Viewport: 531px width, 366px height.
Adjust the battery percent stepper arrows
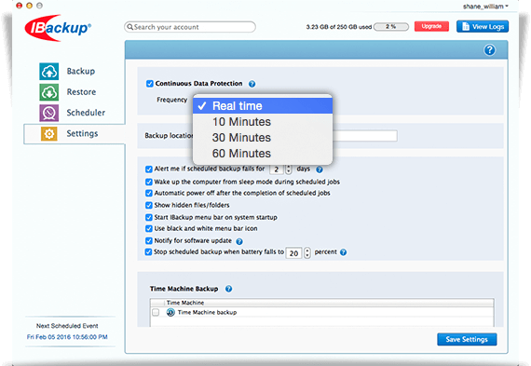pos(307,253)
